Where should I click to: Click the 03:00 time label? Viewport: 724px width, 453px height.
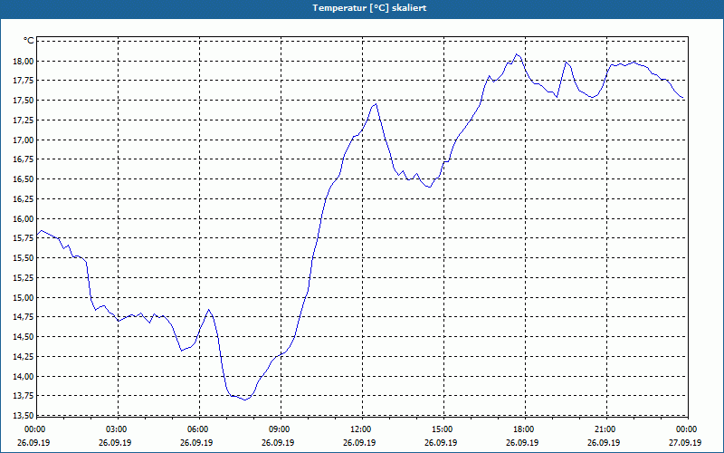click(x=115, y=429)
